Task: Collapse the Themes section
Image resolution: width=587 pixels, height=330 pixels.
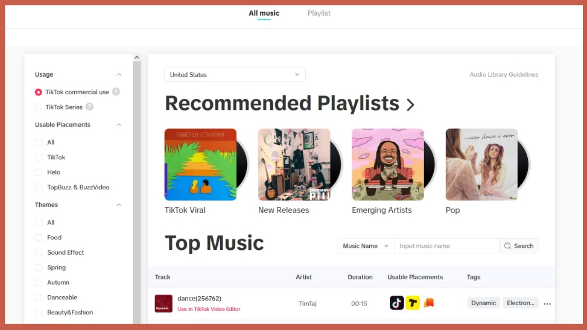Action: pyautogui.click(x=119, y=205)
